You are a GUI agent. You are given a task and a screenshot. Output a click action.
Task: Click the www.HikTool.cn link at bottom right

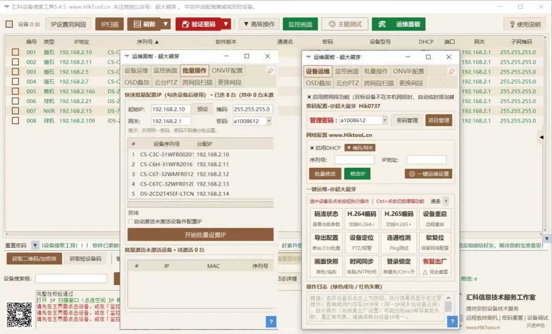tap(482, 327)
